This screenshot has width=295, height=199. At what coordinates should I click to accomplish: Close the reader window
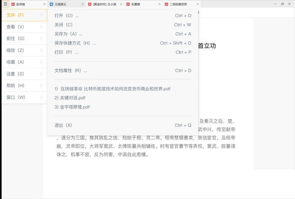coord(290,4)
